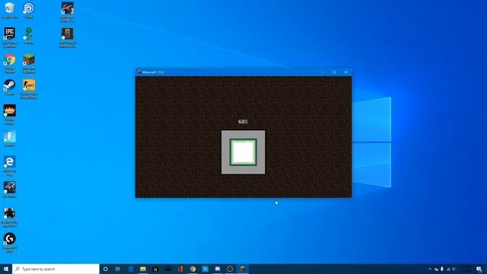The width and height of the screenshot is (487, 274).
Task: Open the black silhouette game desktop shortcut
Action: point(10,217)
